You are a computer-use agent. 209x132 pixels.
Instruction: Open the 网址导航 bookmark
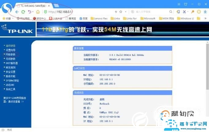(x=23, y=18)
